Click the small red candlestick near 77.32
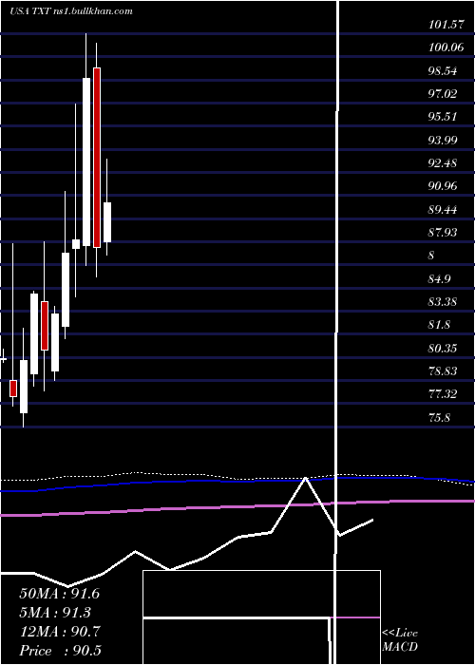 pos(13,389)
